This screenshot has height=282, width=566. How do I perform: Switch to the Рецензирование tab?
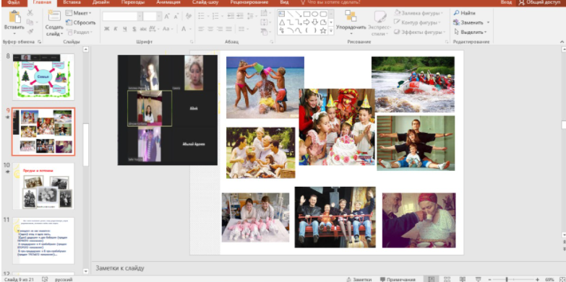249,2
